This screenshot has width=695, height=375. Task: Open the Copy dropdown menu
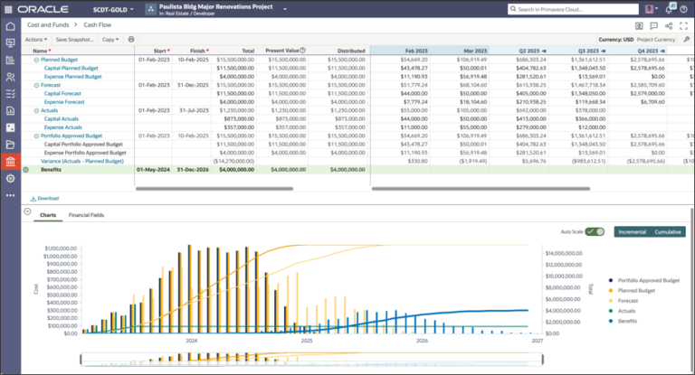click(109, 40)
